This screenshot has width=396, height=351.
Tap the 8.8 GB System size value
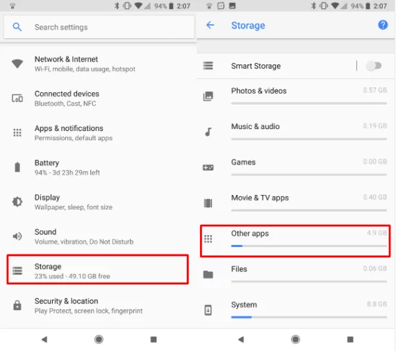[x=377, y=304]
